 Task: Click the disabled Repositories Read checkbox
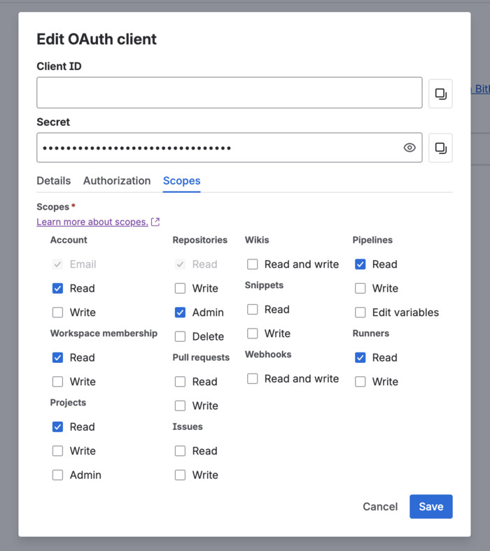tap(180, 264)
